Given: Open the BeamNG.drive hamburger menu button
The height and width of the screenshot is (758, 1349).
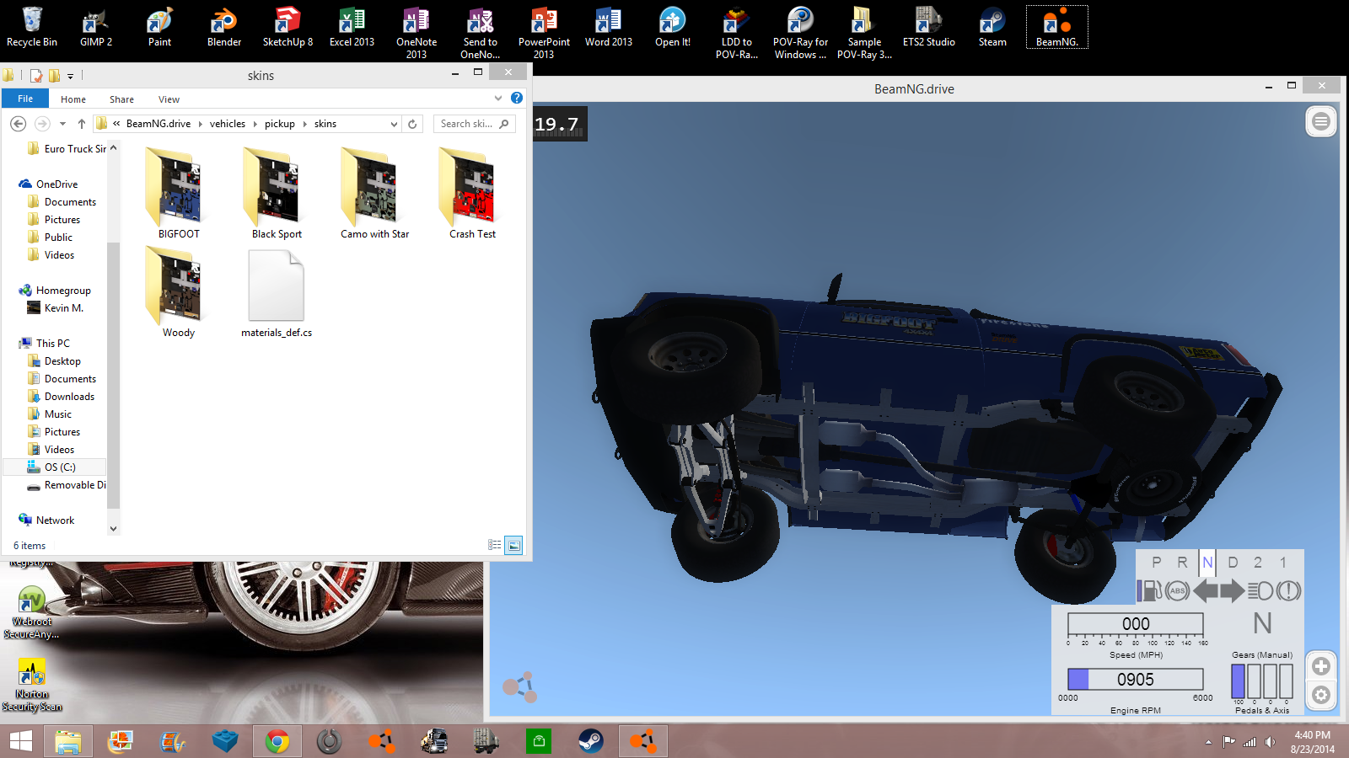Looking at the screenshot, I should [x=1321, y=122].
